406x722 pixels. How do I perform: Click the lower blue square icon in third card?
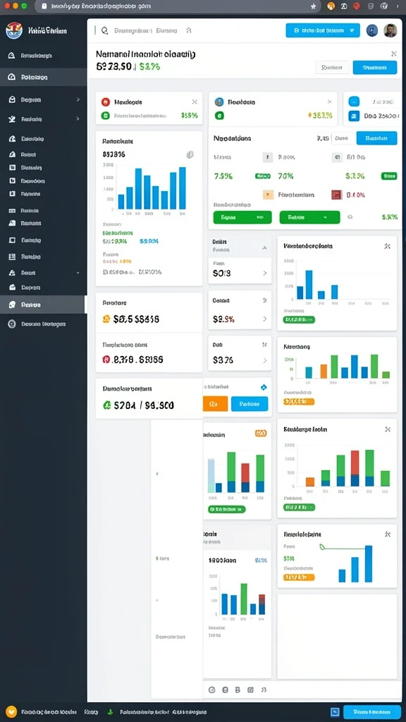click(x=354, y=116)
